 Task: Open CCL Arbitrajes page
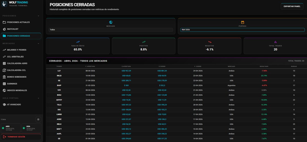tap(21, 56)
